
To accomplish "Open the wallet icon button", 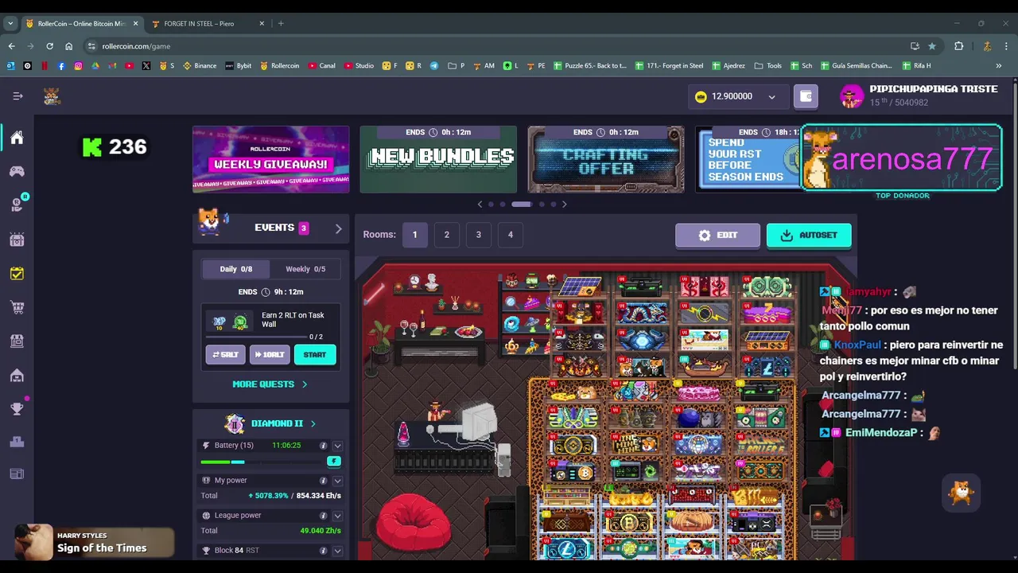I will click(806, 96).
